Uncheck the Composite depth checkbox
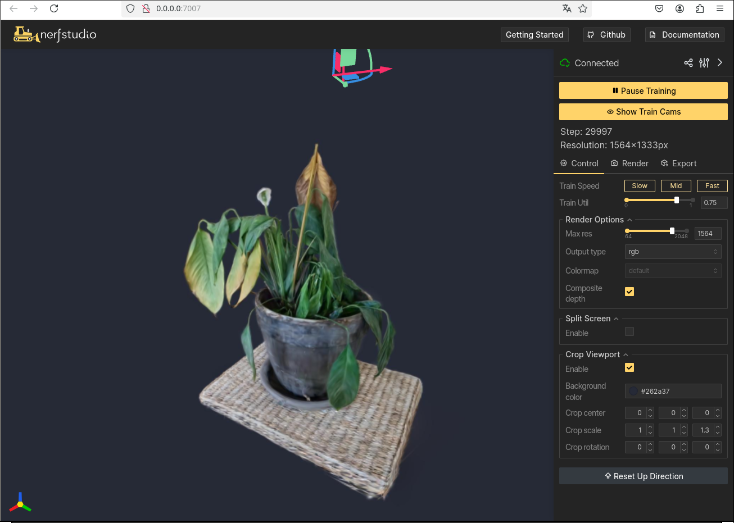 (629, 292)
